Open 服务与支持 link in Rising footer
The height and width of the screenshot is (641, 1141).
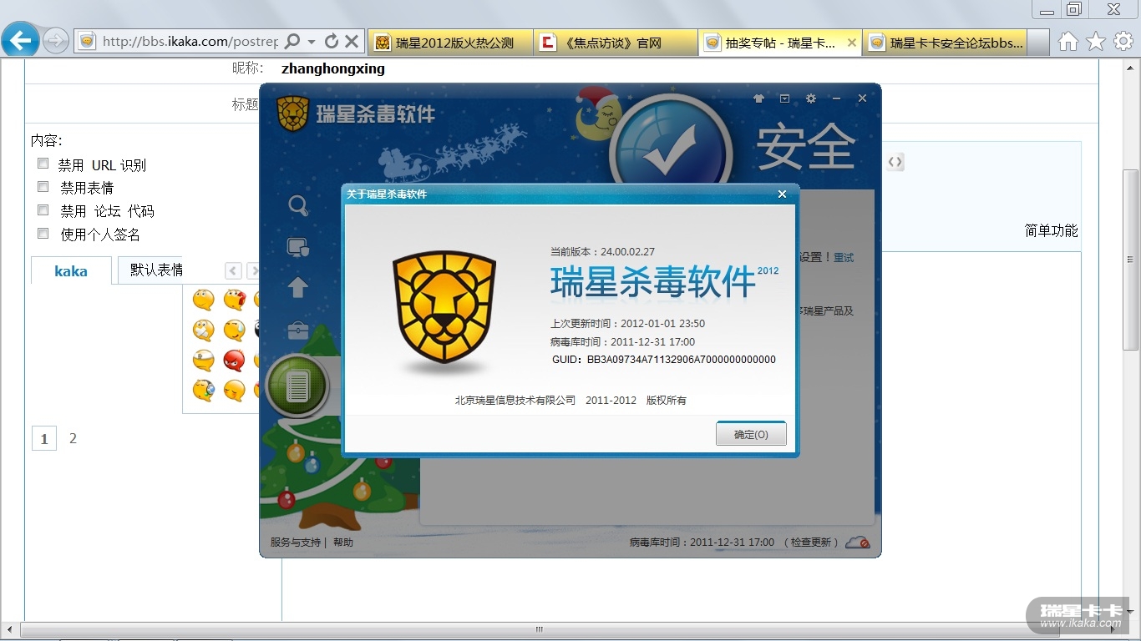click(x=296, y=543)
